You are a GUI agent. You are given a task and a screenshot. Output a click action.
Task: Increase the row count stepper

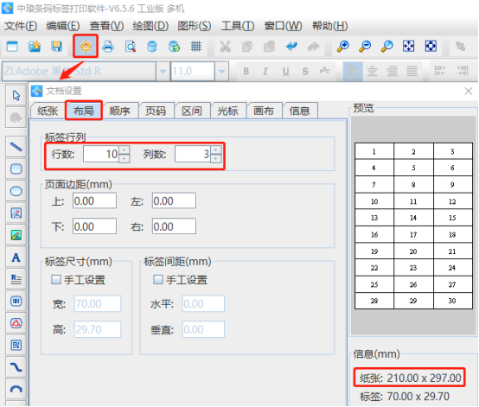click(x=124, y=149)
